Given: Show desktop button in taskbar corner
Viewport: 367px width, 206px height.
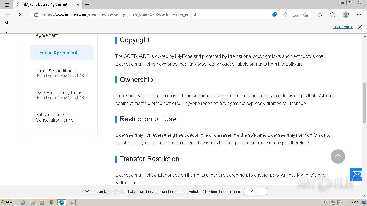Looking at the screenshot, I should coord(364,202).
